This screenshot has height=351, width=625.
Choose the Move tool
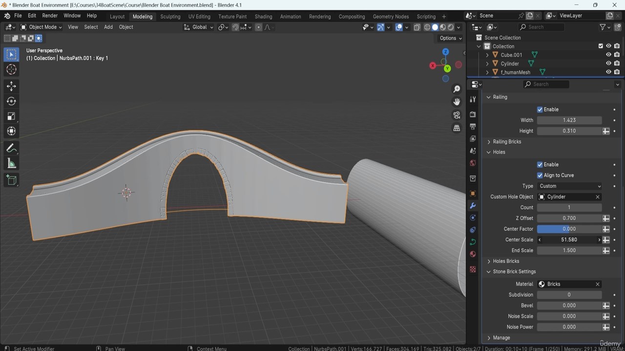click(x=11, y=86)
